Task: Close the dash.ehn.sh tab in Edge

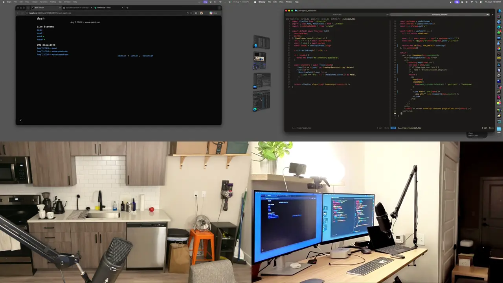Action: pos(60,8)
